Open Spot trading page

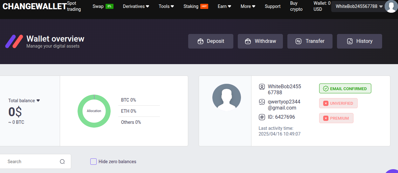pos(74,6)
